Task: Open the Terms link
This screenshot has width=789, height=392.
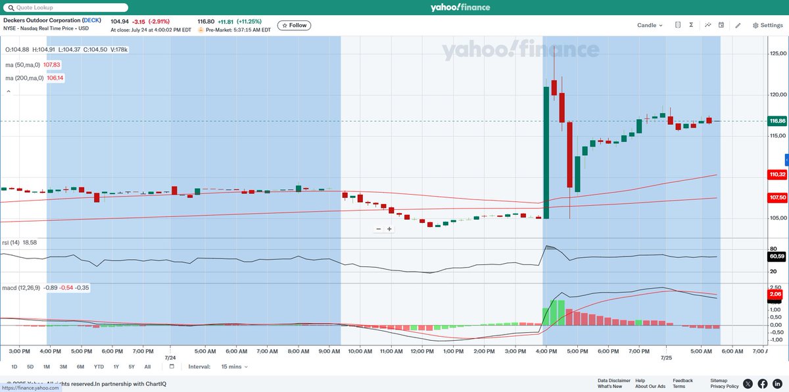Action: pos(679,387)
